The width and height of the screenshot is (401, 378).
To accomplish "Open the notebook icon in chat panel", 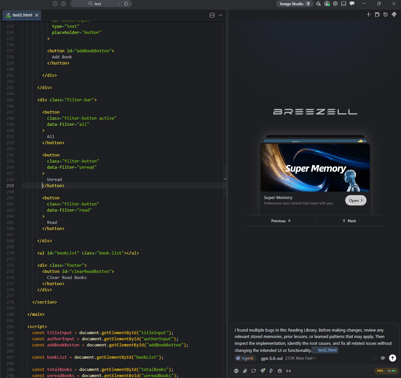I will pos(377,15).
